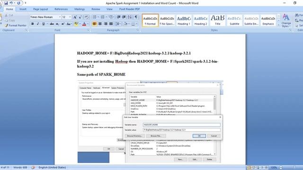
Task: Undo the last action in Word
Action: pyautogui.click(x=11, y=3)
